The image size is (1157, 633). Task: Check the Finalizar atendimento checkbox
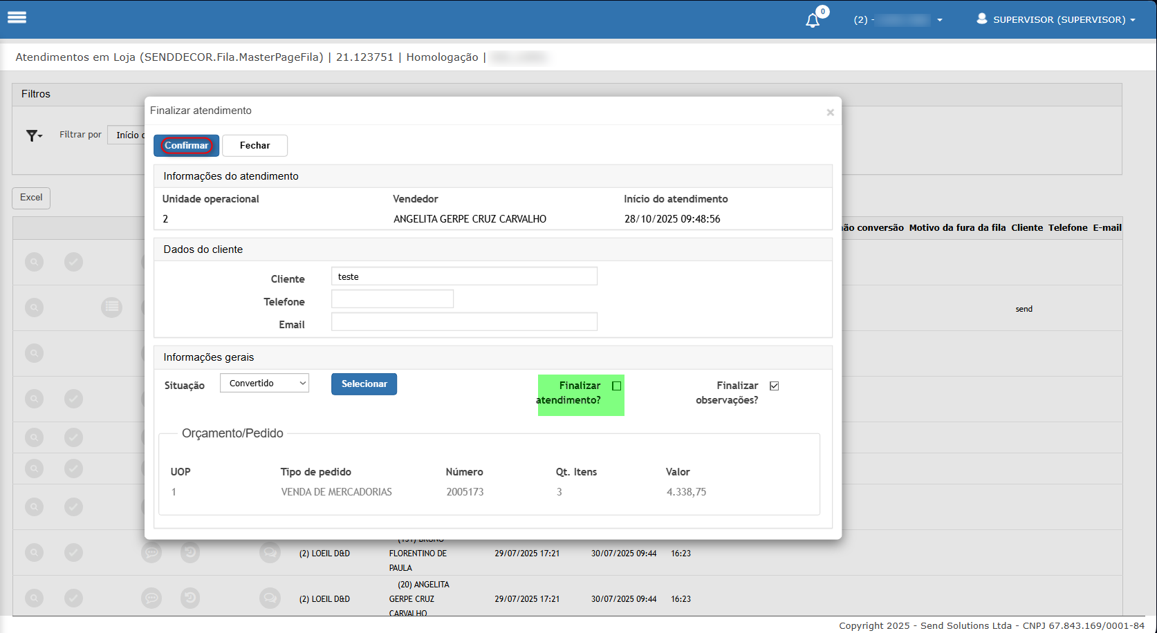[x=616, y=386]
